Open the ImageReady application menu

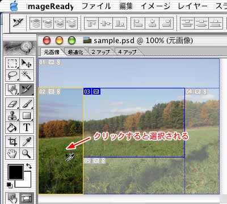pyautogui.click(x=51, y=6)
